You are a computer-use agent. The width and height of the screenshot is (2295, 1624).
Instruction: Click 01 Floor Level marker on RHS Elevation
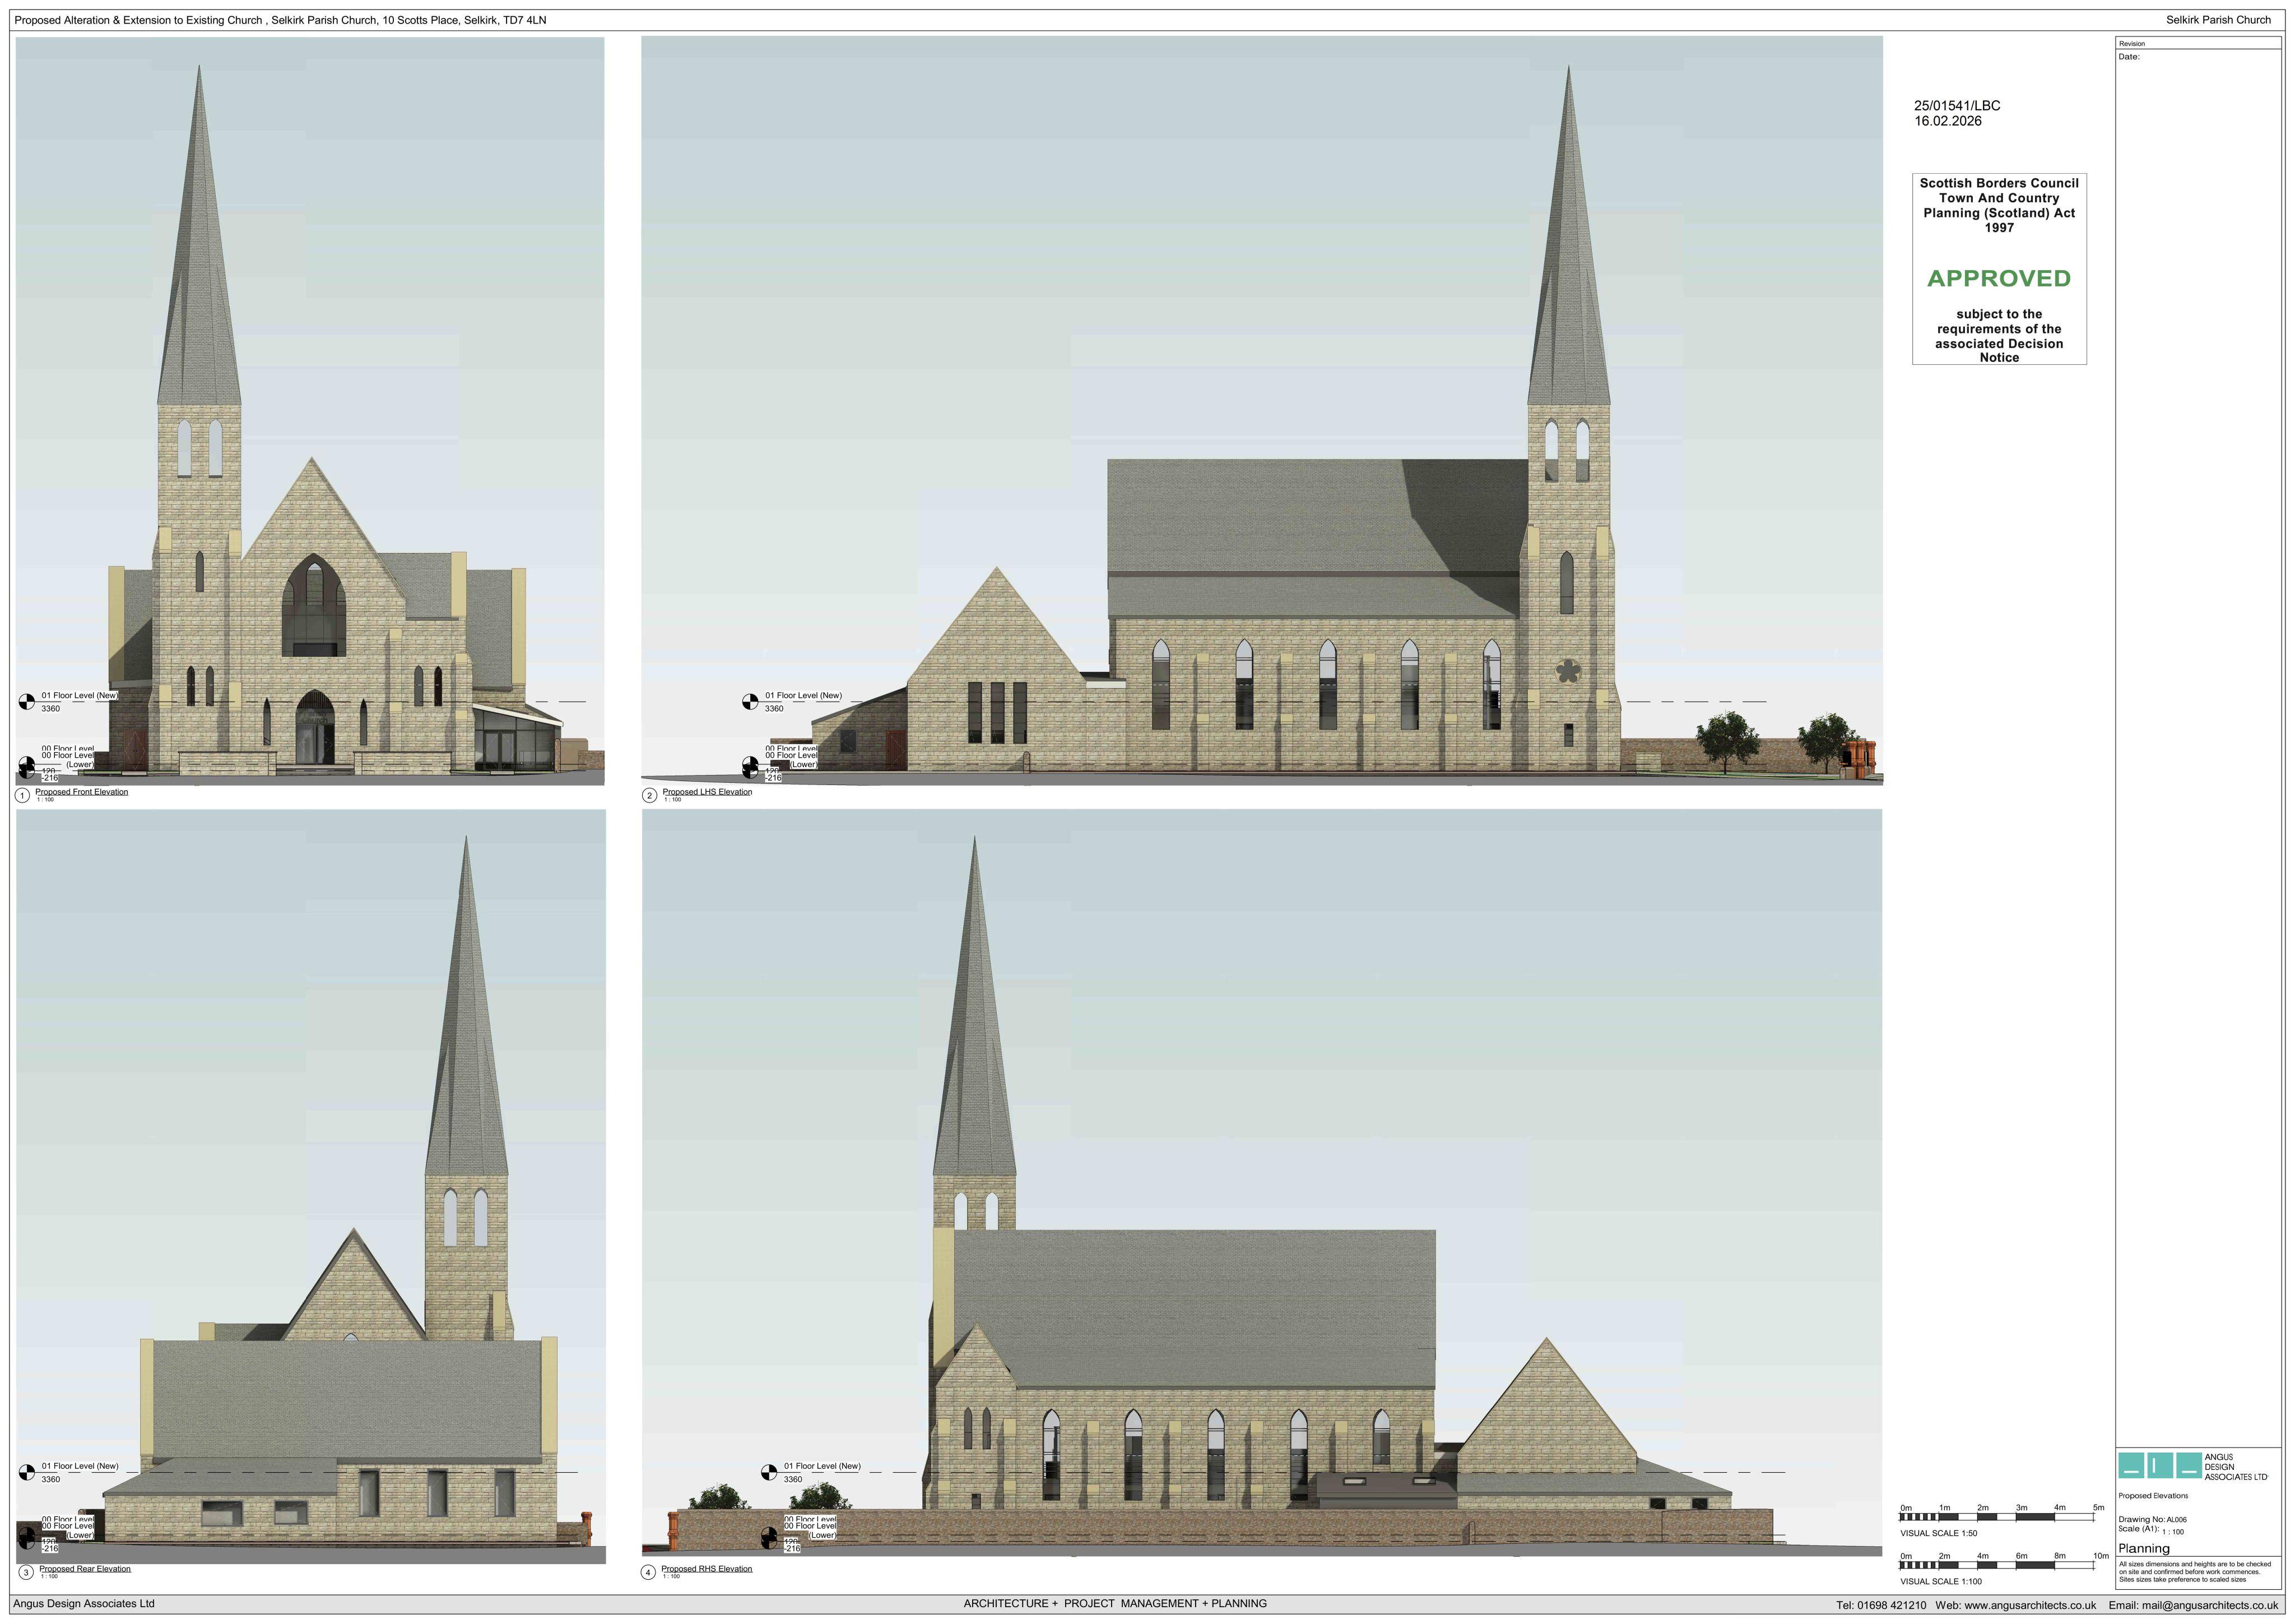[769, 1473]
